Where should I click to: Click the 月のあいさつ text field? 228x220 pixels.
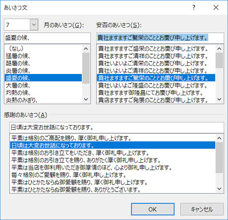coord(47,38)
